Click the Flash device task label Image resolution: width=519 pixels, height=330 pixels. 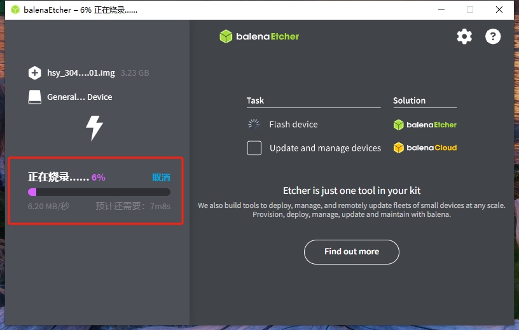point(294,125)
